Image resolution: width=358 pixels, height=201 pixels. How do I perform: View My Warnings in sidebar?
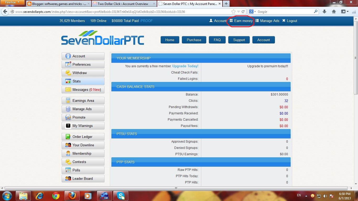(83, 126)
